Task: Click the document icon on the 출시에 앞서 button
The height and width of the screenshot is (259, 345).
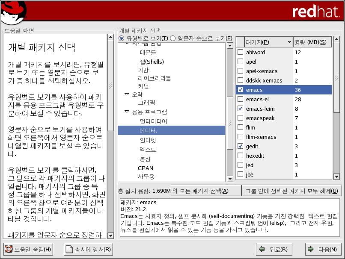Action: [x=69, y=249]
